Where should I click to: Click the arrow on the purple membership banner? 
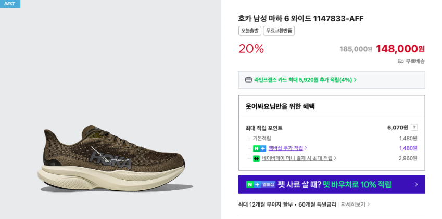(416, 184)
